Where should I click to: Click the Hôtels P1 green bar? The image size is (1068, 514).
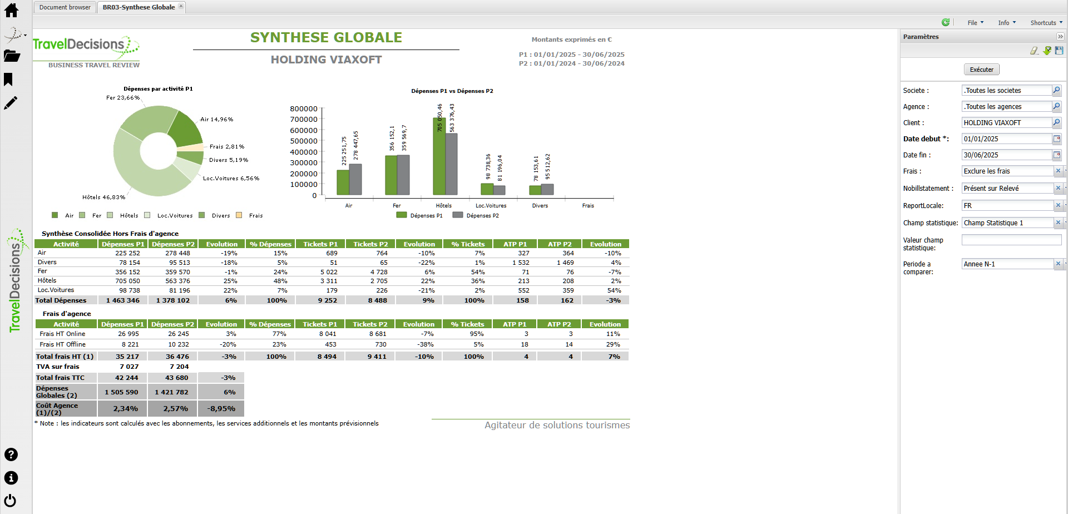[439, 156]
